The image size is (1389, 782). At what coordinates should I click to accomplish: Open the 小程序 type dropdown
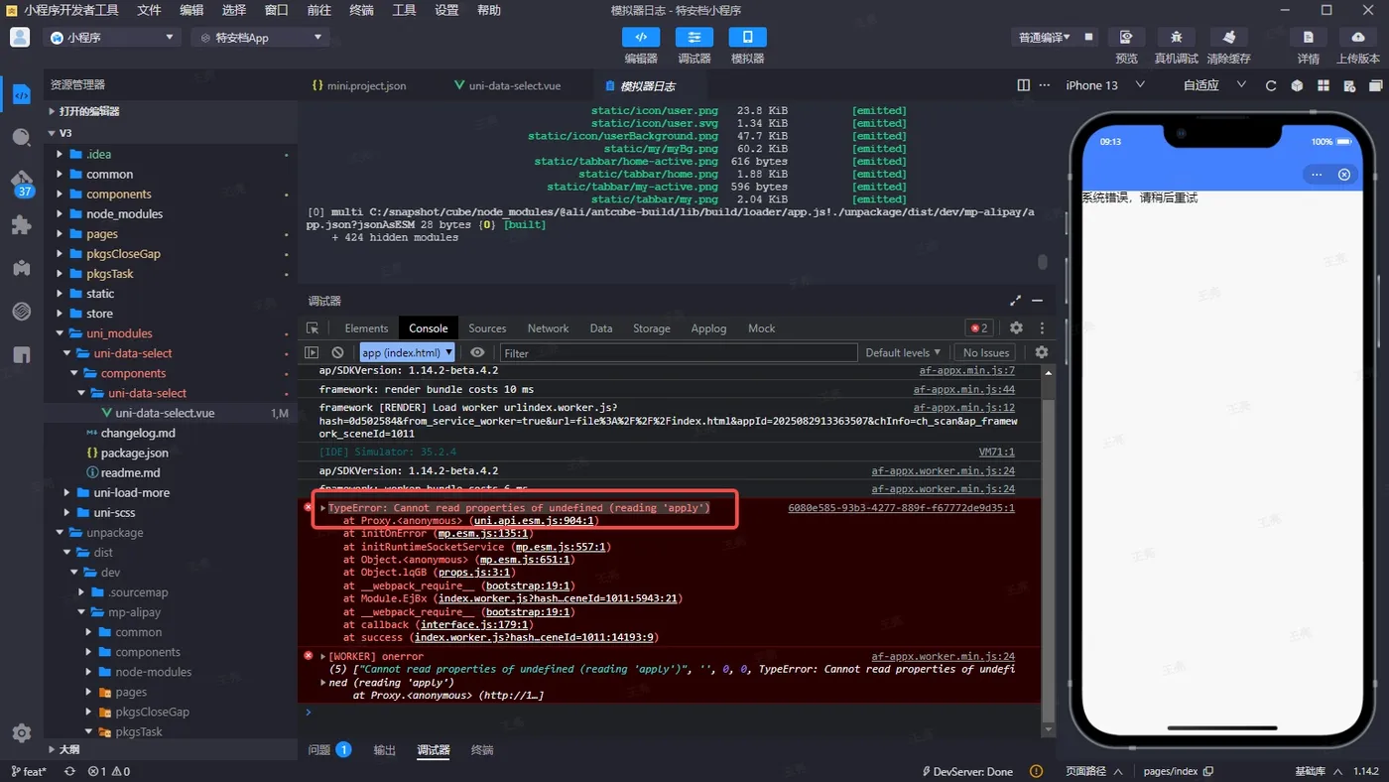click(111, 38)
